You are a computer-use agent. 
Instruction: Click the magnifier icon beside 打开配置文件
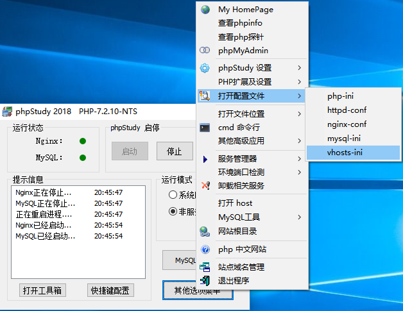[x=205, y=96]
